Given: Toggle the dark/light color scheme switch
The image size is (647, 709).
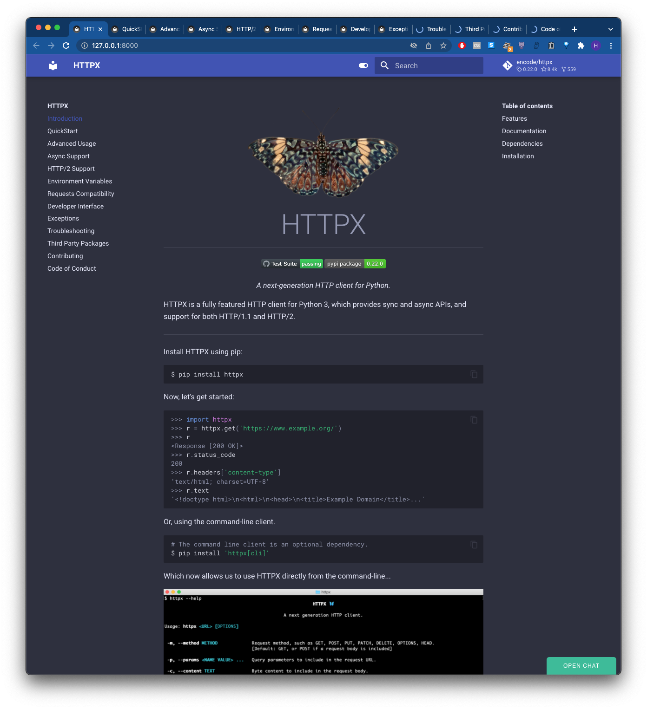Looking at the screenshot, I should coord(363,65).
